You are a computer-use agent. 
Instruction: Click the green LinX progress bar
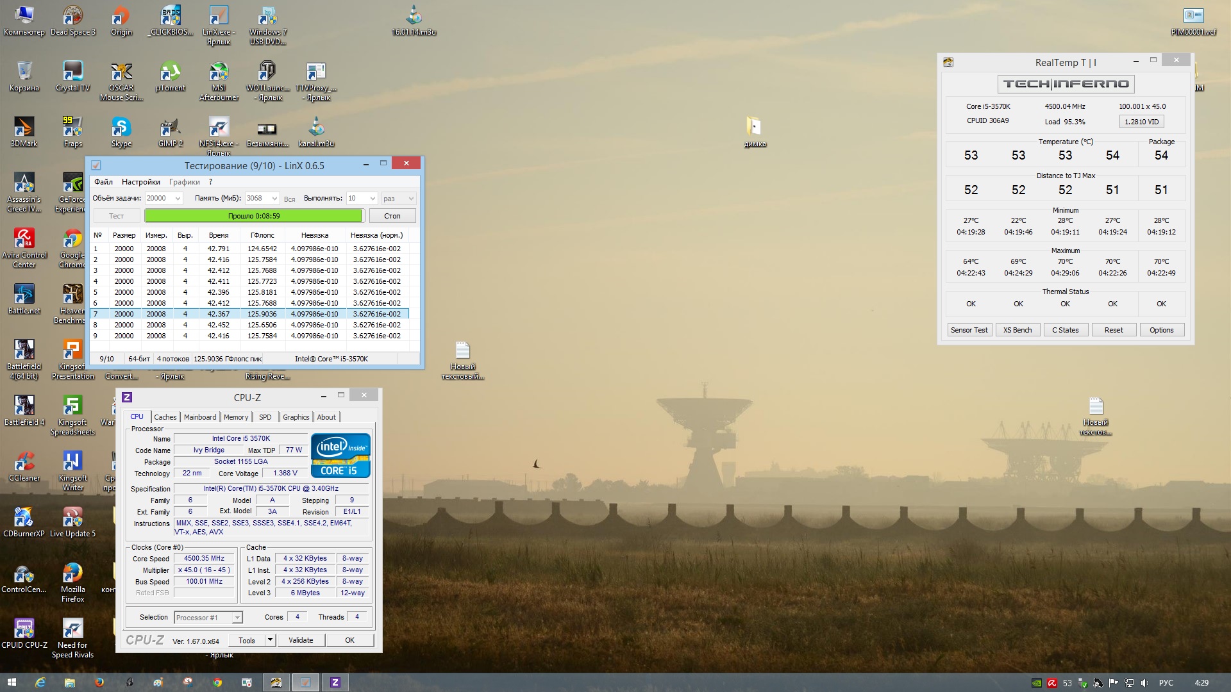(254, 216)
